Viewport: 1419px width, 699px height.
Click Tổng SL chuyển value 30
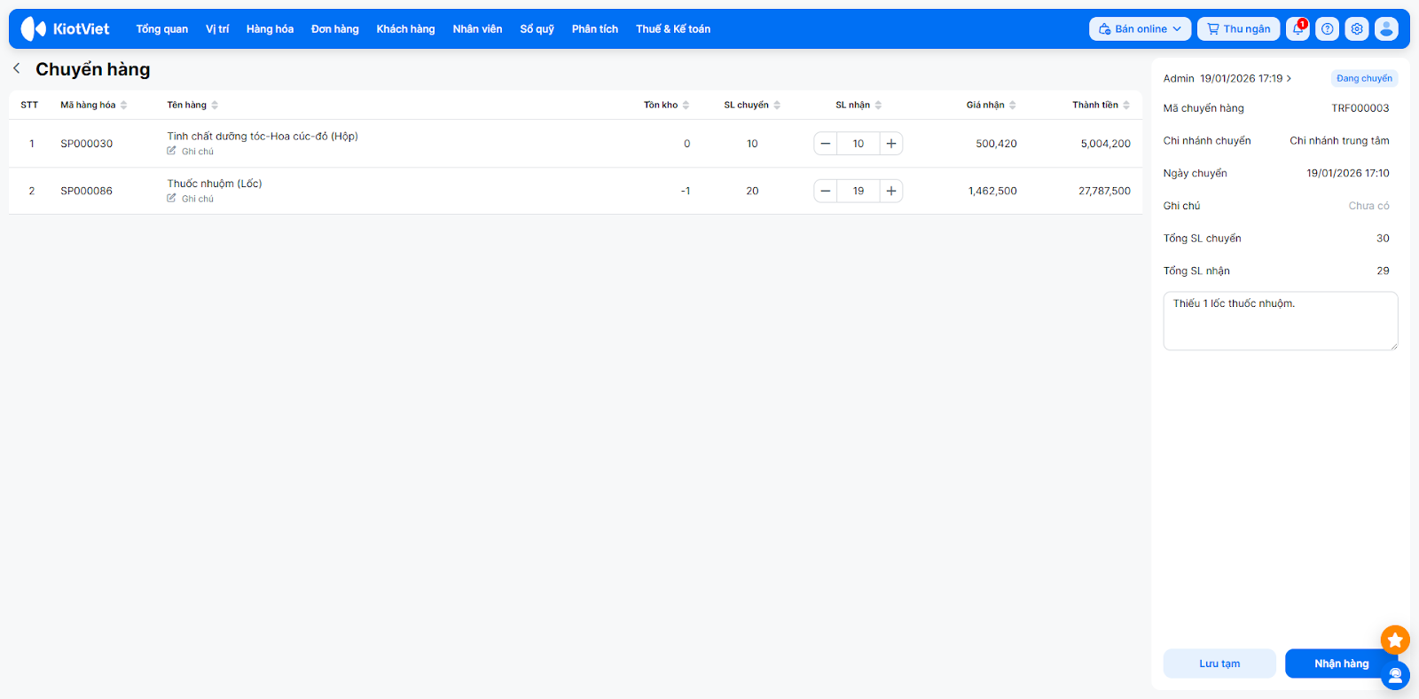click(1383, 239)
